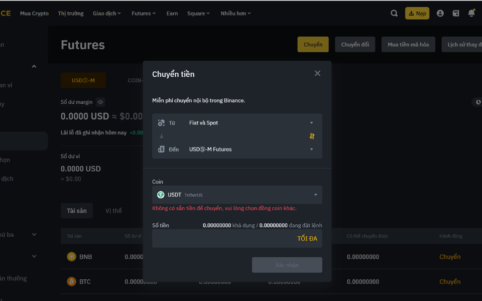Open Earn menu item

(172, 13)
